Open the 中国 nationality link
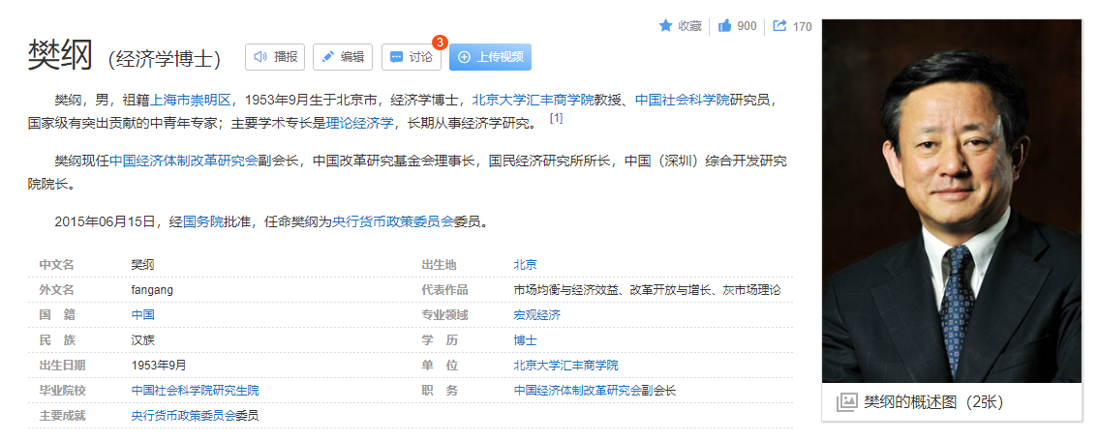 point(143,315)
